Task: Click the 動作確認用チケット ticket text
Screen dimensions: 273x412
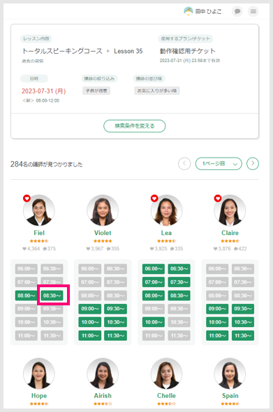Action: [187, 51]
